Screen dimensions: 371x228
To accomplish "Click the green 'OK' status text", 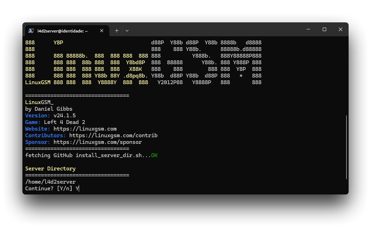I will pos(154,155).
